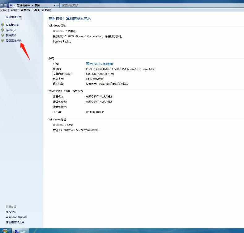Image resolution: width=244 pixels, height=233 pixels.
Task: Go to 控制面板主页
Action: coord(14,17)
